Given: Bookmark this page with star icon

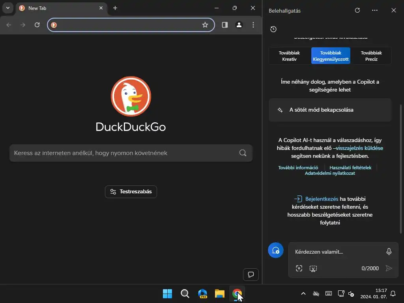Looking at the screenshot, I should coord(205,25).
